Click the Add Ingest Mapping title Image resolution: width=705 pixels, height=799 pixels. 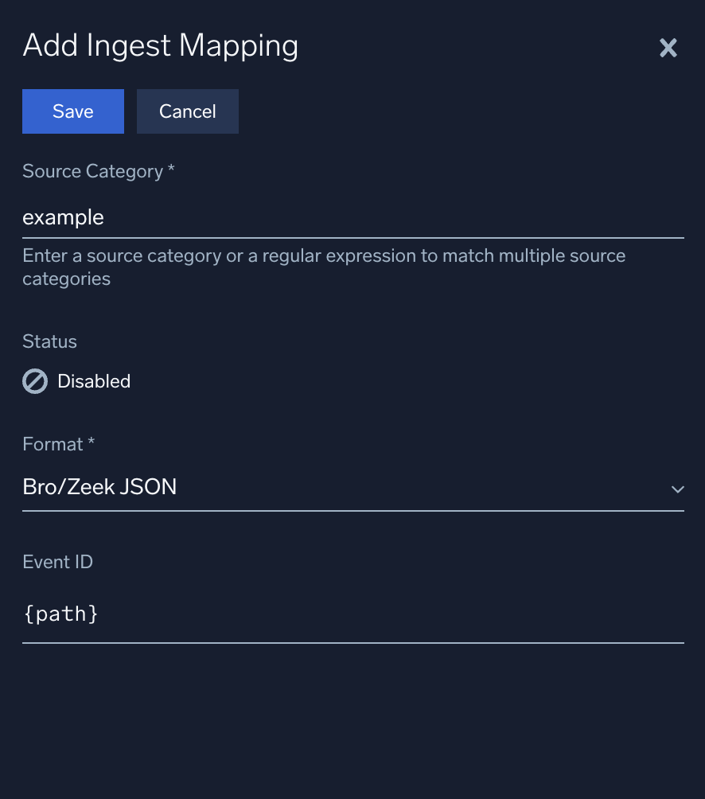coord(160,45)
